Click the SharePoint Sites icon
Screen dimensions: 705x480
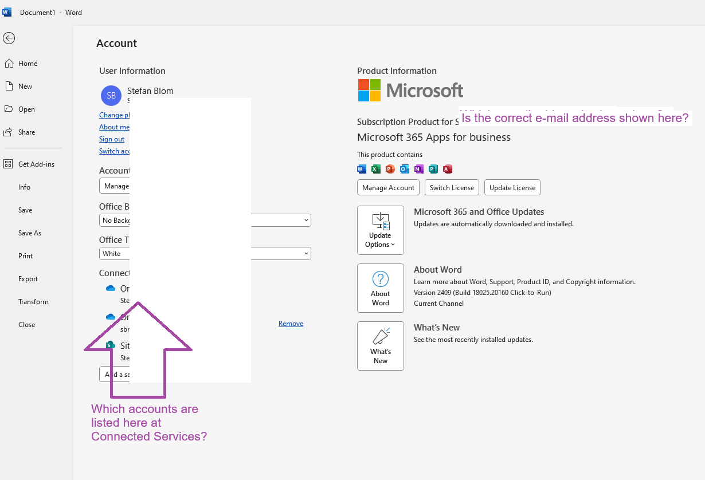coord(111,345)
